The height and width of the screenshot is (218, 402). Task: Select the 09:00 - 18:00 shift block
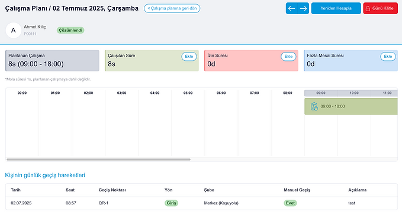click(351, 106)
